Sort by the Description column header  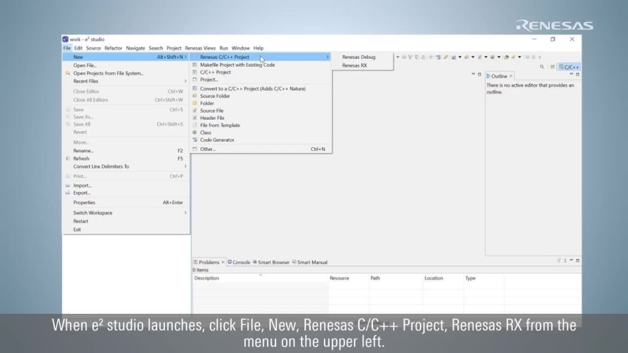pyautogui.click(x=260, y=278)
